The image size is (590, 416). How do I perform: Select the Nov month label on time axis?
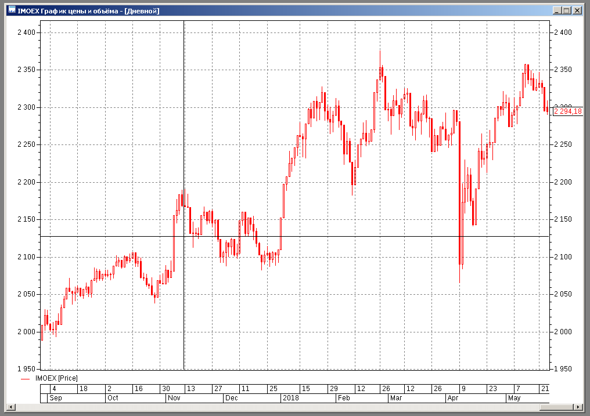pos(174,398)
